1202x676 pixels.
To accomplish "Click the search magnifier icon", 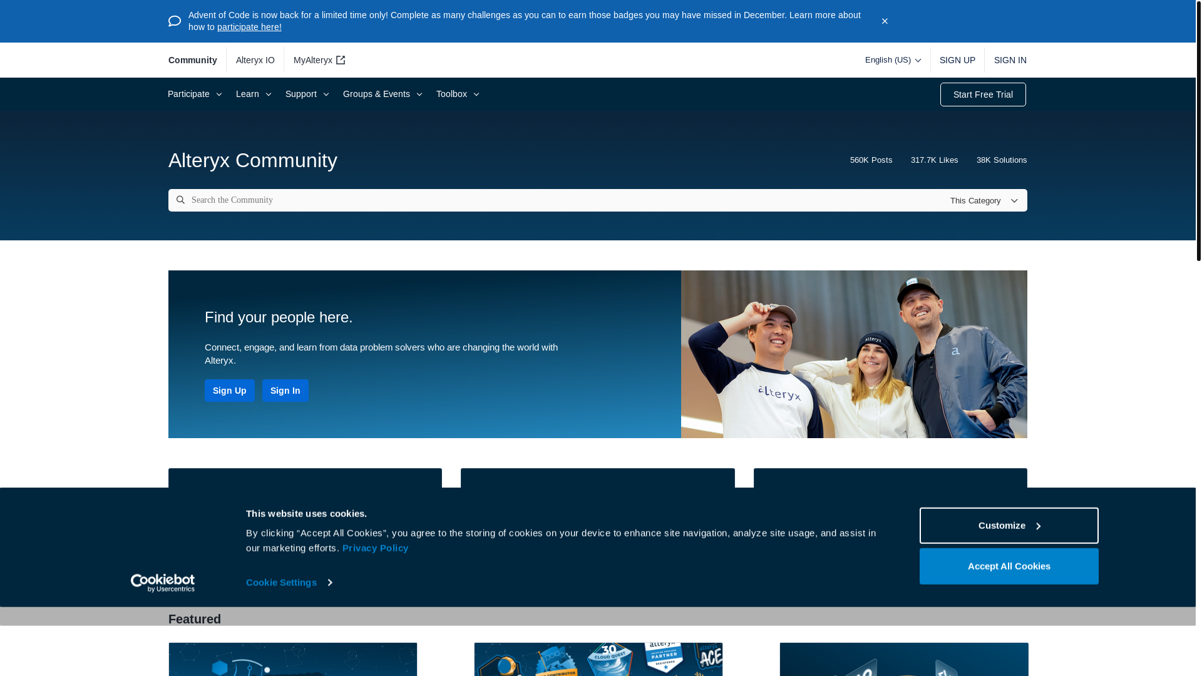I will coord(180,200).
